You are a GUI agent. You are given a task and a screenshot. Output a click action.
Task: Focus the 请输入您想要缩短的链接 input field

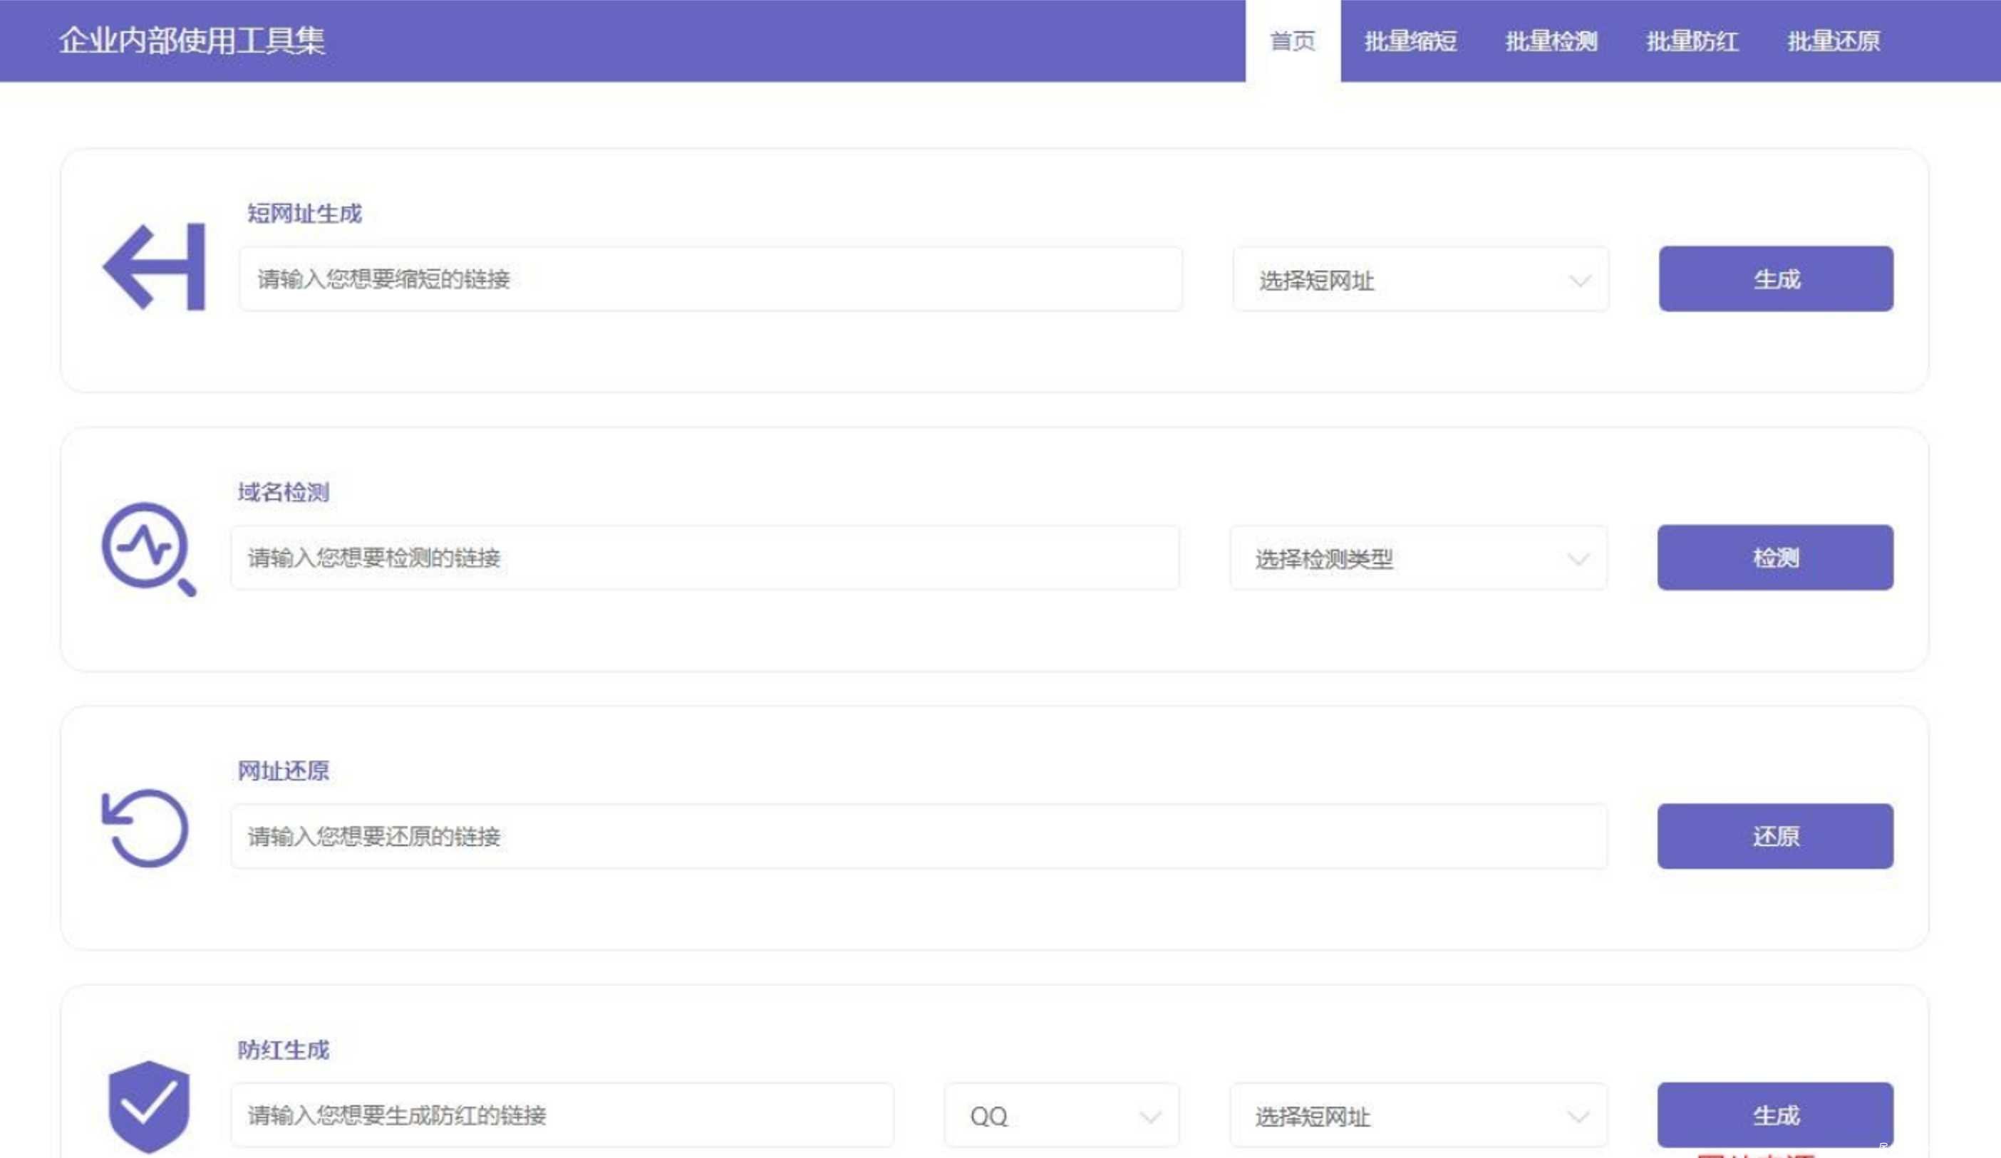click(x=710, y=278)
